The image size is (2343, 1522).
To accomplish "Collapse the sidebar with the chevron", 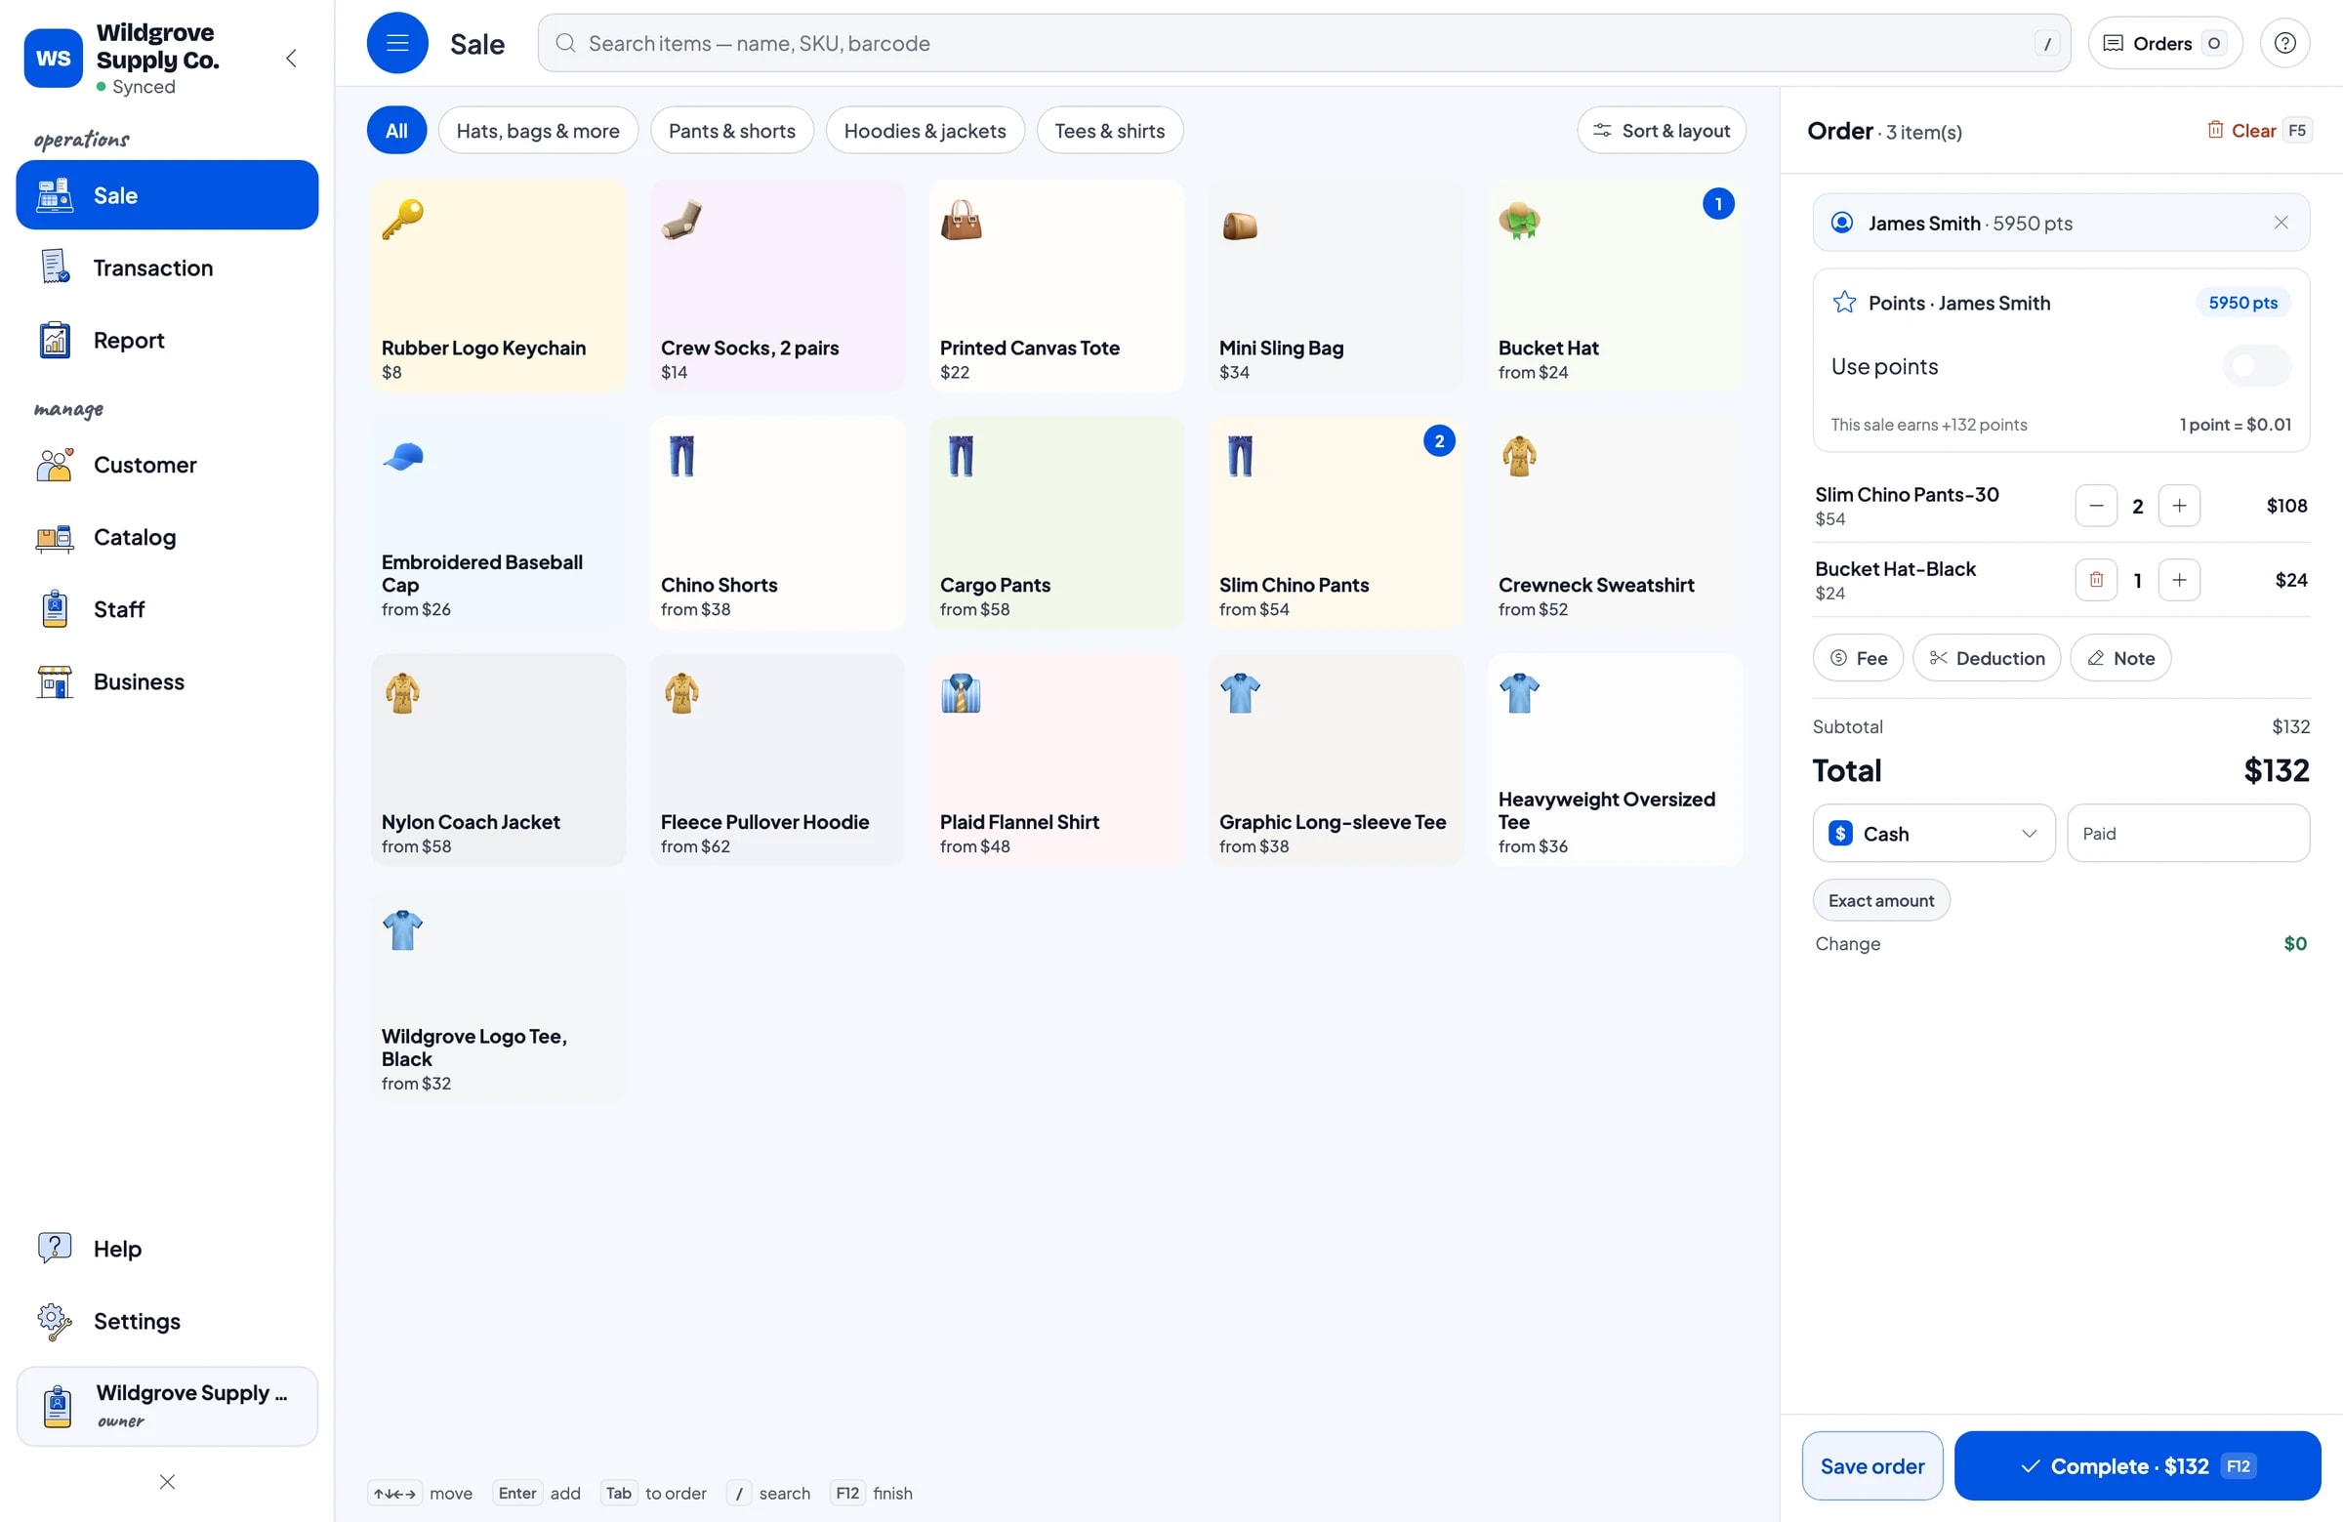I will (x=291, y=58).
